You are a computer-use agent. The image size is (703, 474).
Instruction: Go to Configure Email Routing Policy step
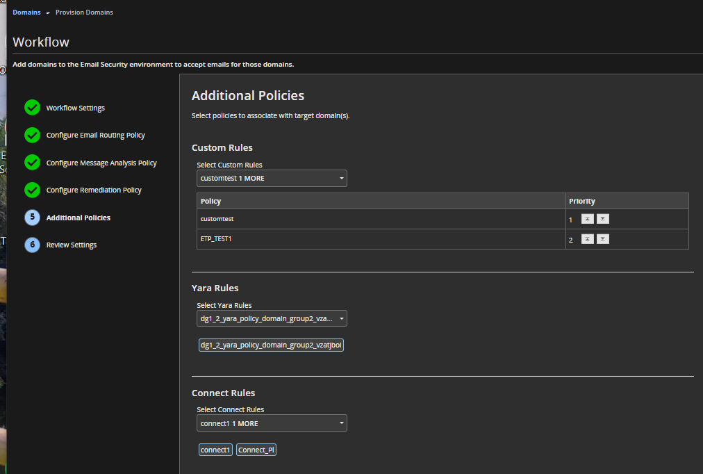pyautogui.click(x=95, y=136)
